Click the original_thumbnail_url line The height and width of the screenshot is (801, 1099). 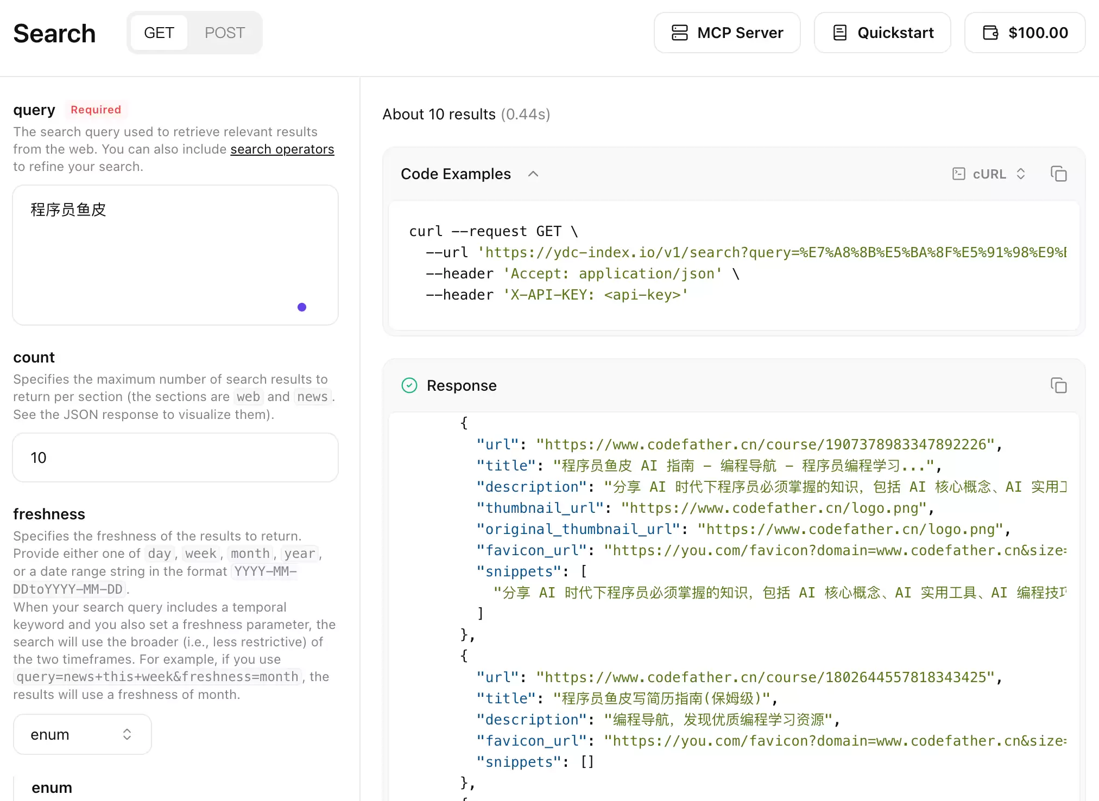(x=743, y=529)
